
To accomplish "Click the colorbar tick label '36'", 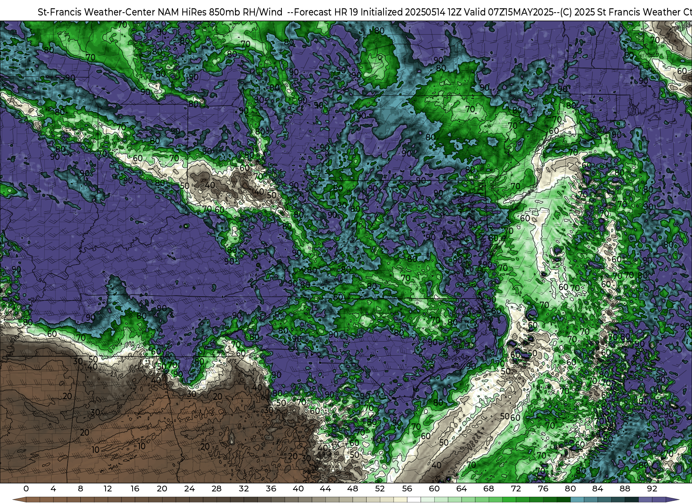I will (271, 489).
